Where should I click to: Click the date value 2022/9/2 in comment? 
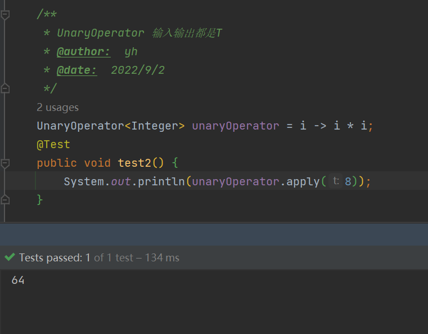[x=138, y=70]
